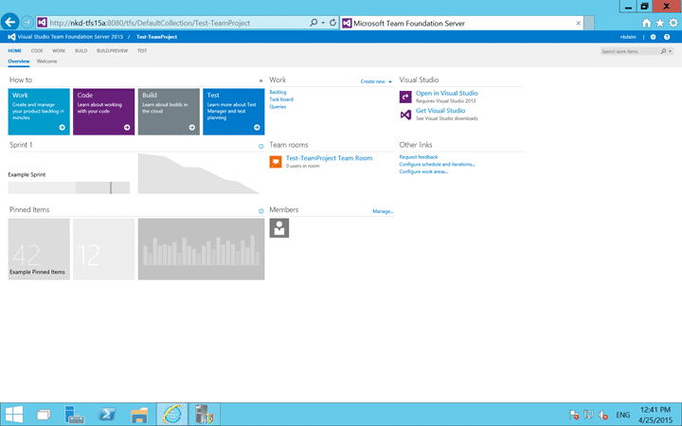
Task: Focus the Search work items field
Action: 629,51
